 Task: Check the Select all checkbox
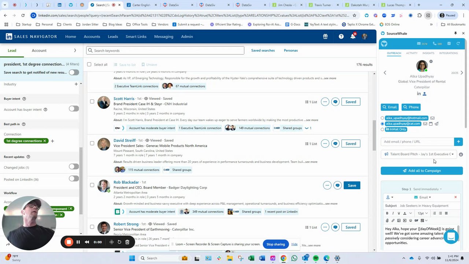pyautogui.click(x=89, y=65)
